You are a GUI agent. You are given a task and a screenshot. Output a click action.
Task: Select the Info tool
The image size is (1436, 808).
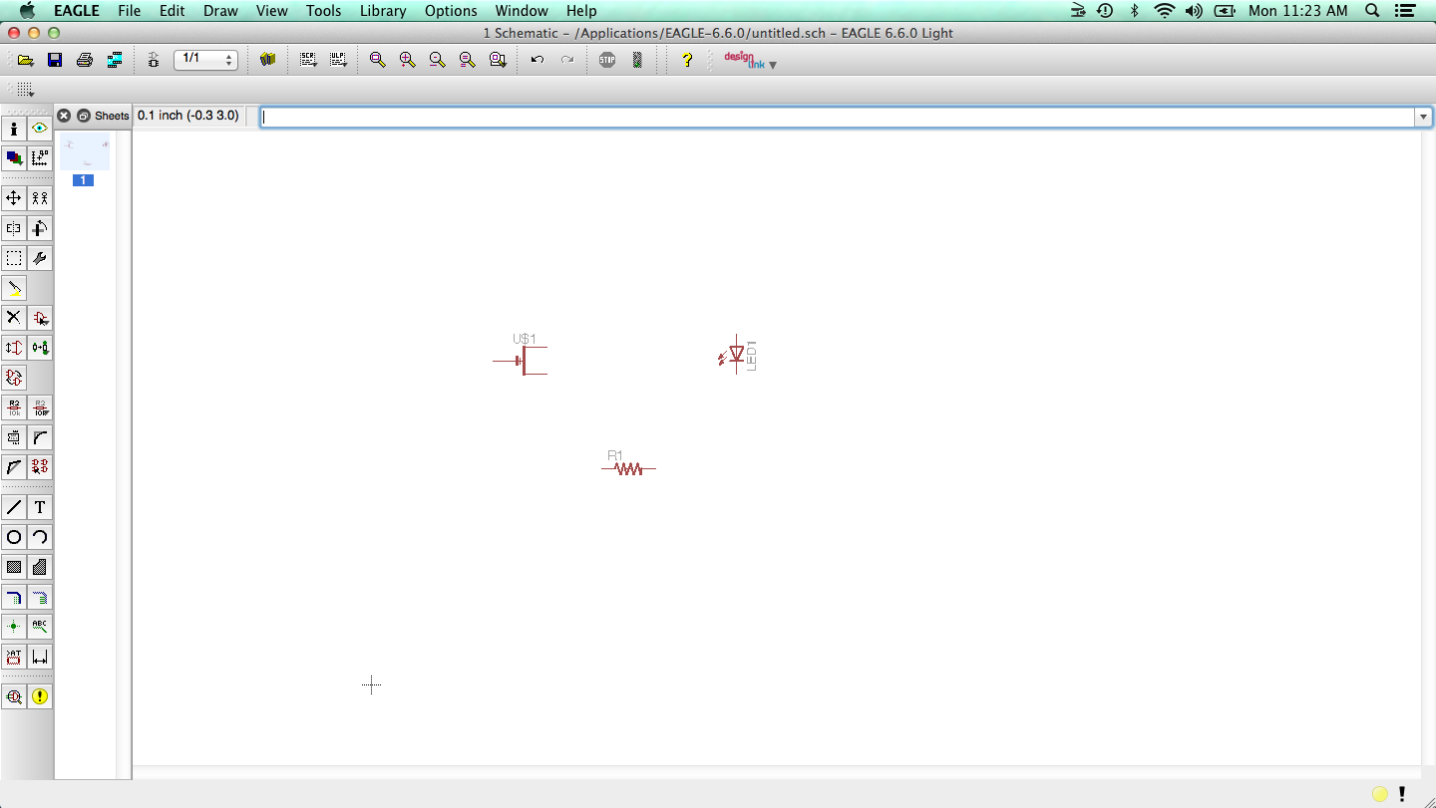[14, 129]
